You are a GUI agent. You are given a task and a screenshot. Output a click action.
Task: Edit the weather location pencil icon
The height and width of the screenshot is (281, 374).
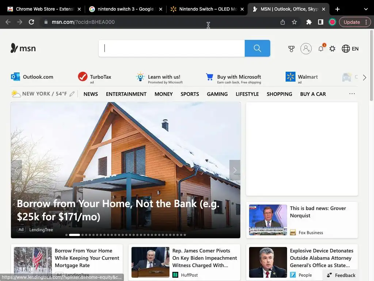click(x=72, y=94)
